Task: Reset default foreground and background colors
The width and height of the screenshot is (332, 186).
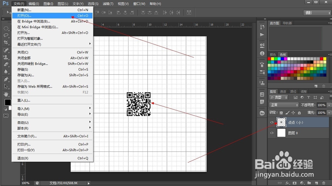Action: (5, 109)
